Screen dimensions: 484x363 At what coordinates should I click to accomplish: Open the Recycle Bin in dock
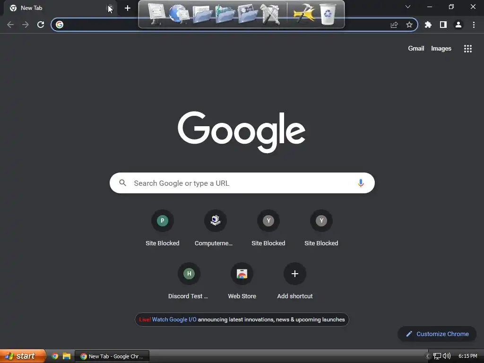point(328,14)
